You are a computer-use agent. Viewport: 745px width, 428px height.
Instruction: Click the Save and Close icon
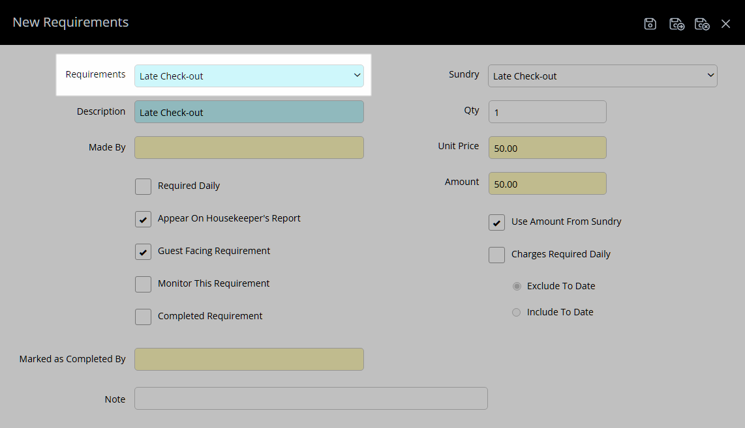[702, 23]
